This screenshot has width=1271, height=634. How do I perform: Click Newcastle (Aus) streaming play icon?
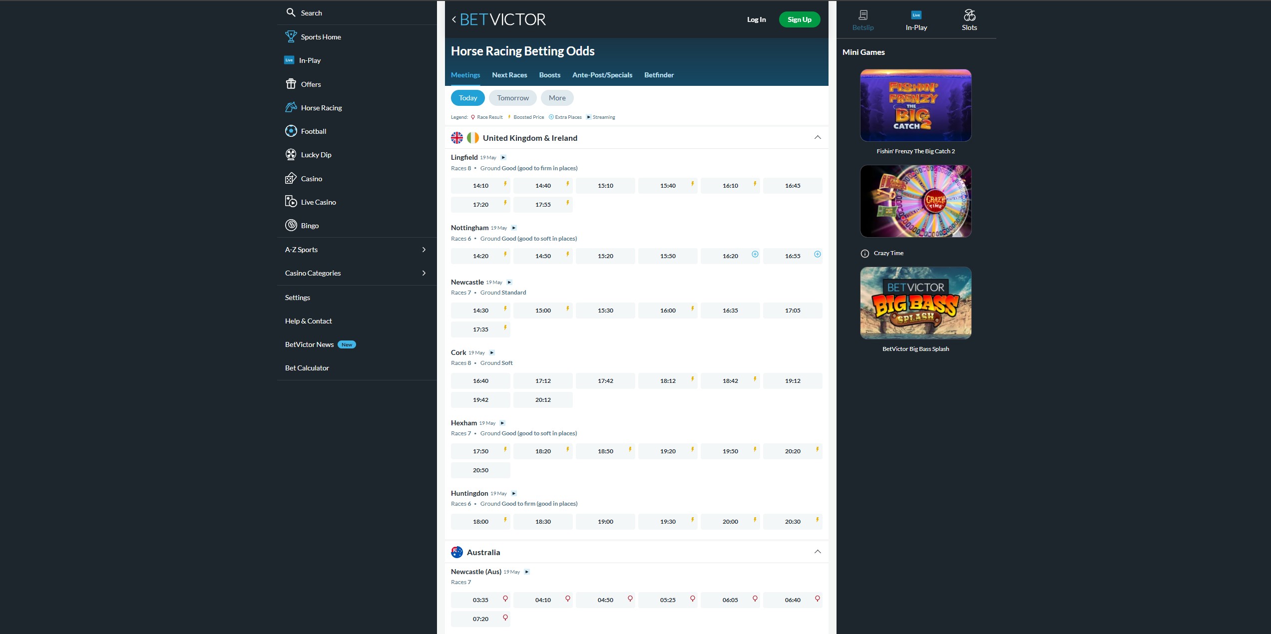click(527, 572)
